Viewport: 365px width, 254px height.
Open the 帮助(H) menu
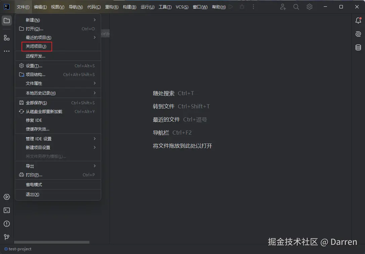point(218,7)
